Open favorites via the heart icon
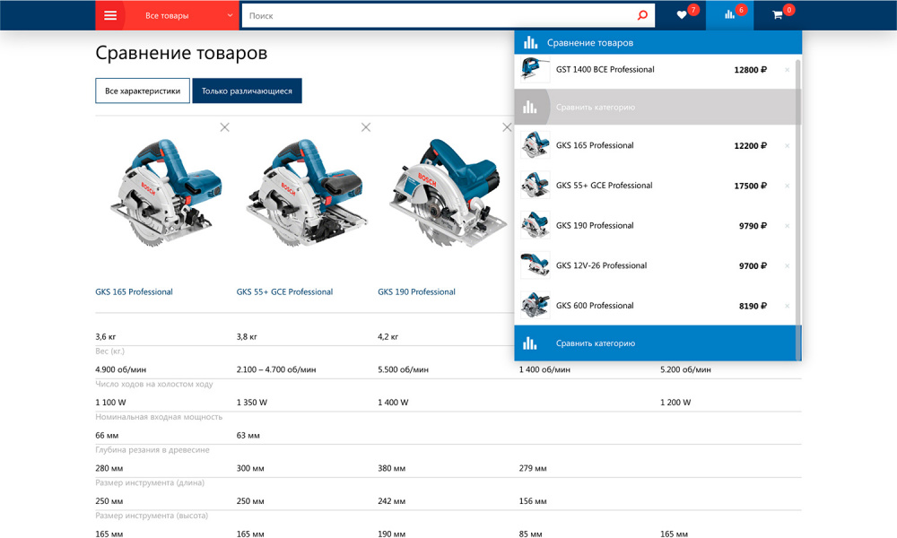The image size is (897, 538). pyautogui.click(x=682, y=15)
